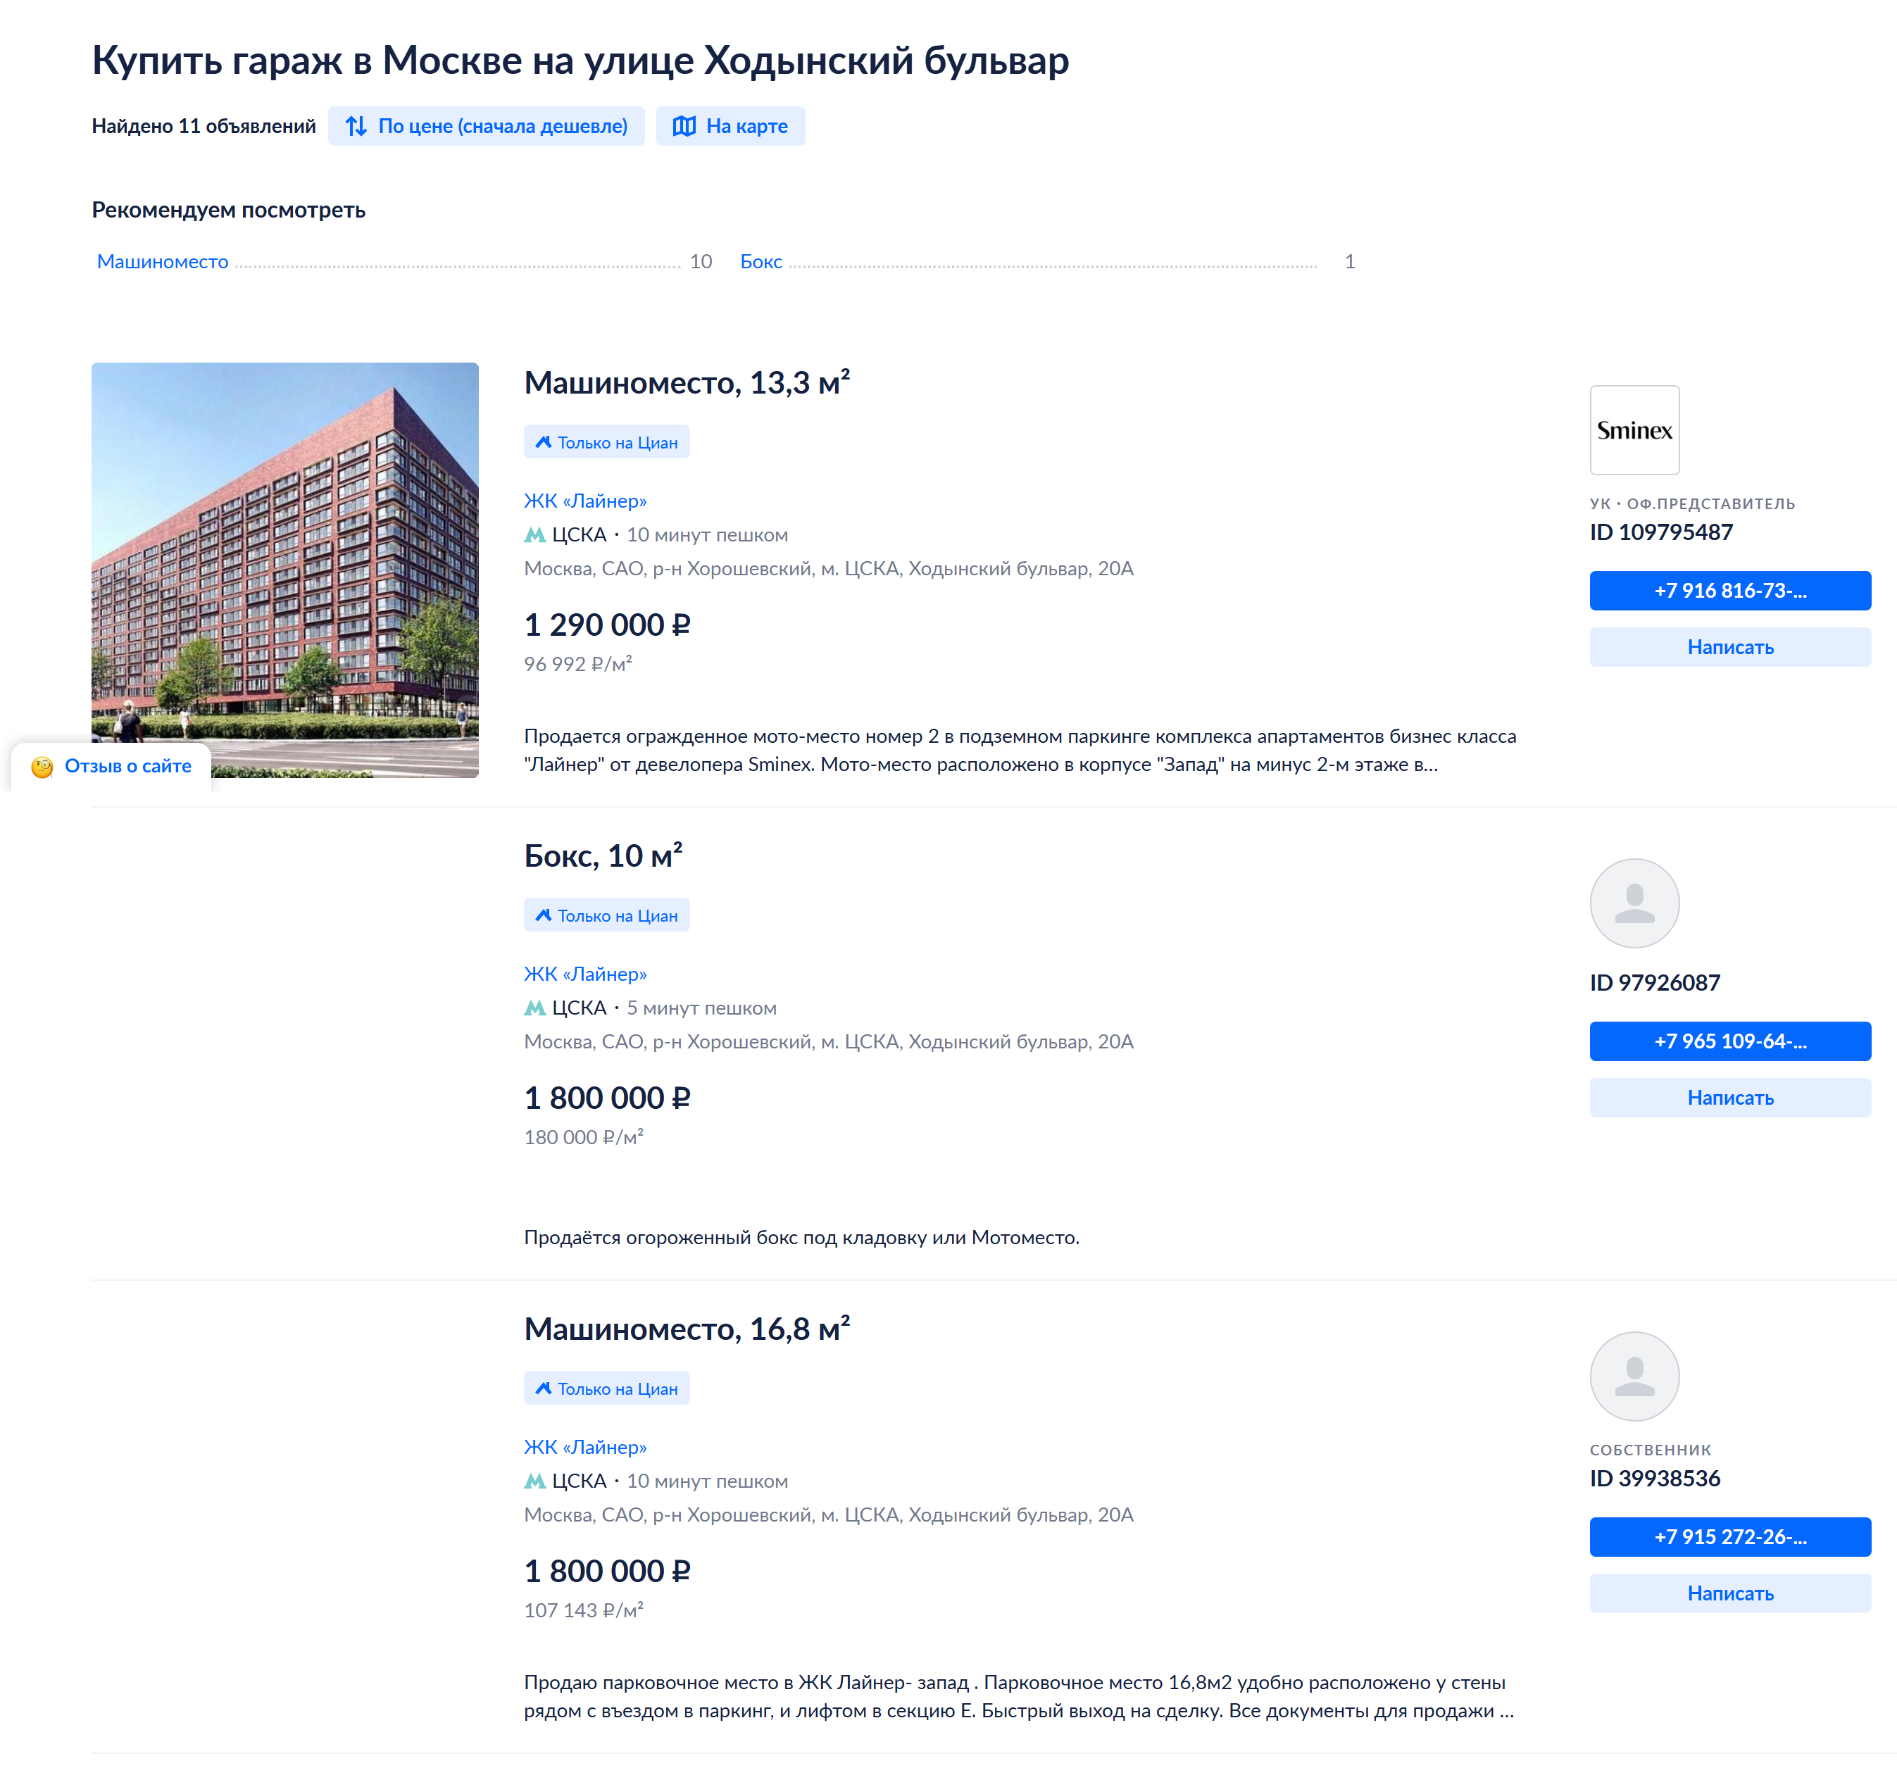This screenshot has width=1897, height=1787.
Task: Click the УК · ОФ.ПРЕДСТАВИТЕЛЬ label
Action: point(1692,503)
